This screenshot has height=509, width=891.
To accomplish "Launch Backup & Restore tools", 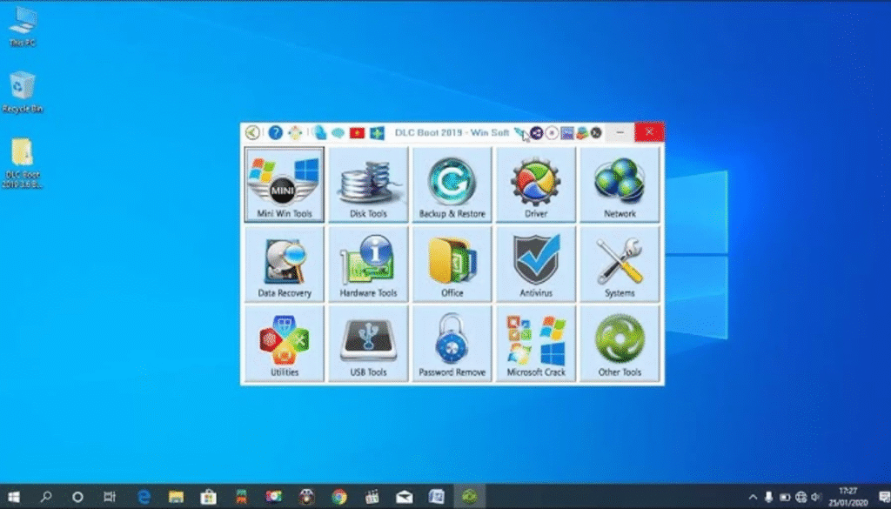I will (452, 185).
